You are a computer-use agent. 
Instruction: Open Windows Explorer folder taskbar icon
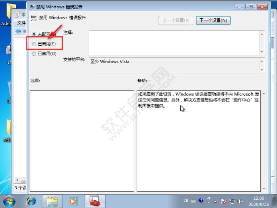[x=53, y=201]
